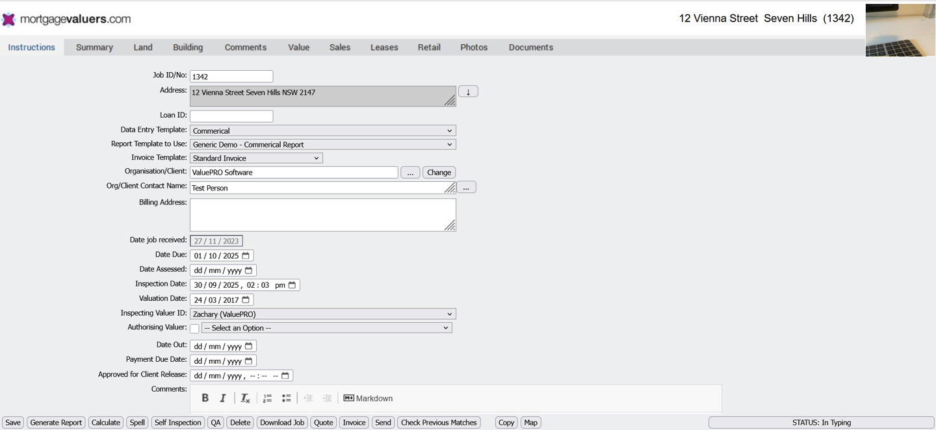The image size is (936, 430).
Task: Switch to the Photos tab
Action: [x=474, y=47]
